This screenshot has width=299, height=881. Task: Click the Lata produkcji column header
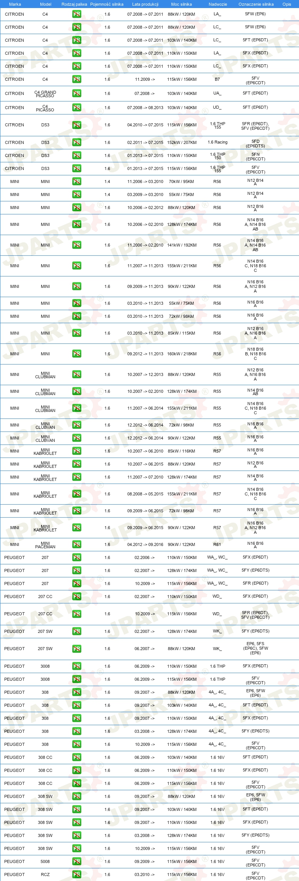(x=145, y=4)
